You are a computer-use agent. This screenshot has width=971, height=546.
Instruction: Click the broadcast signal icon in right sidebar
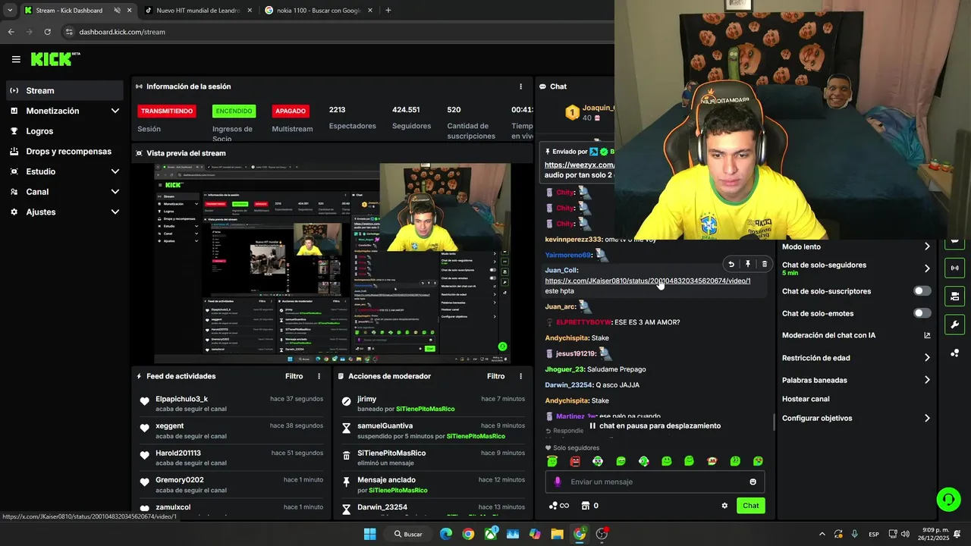954,268
